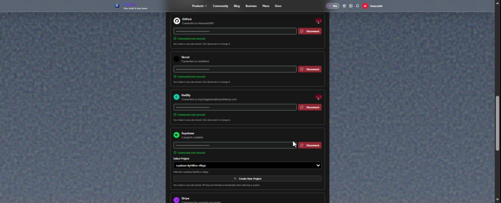Click the Supabase token input field

click(235, 145)
